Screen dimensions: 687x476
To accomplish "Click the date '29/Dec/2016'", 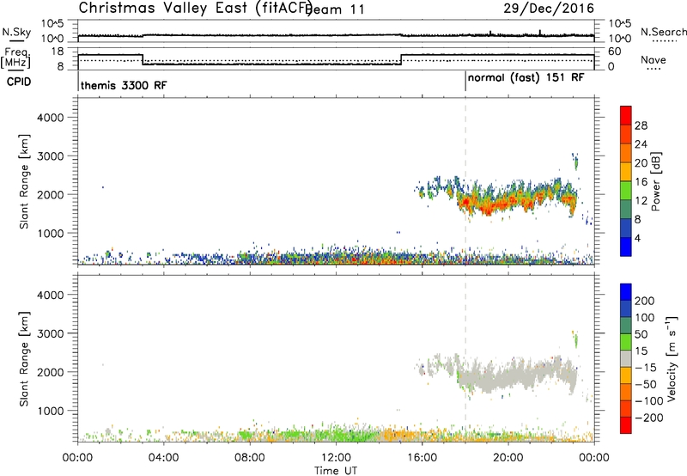I will click(549, 9).
